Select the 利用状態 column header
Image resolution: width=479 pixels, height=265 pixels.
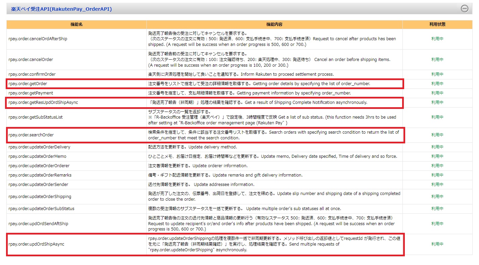click(x=437, y=24)
